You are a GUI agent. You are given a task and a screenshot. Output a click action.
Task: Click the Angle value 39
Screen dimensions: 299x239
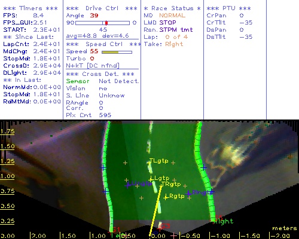pyautogui.click(x=94, y=16)
